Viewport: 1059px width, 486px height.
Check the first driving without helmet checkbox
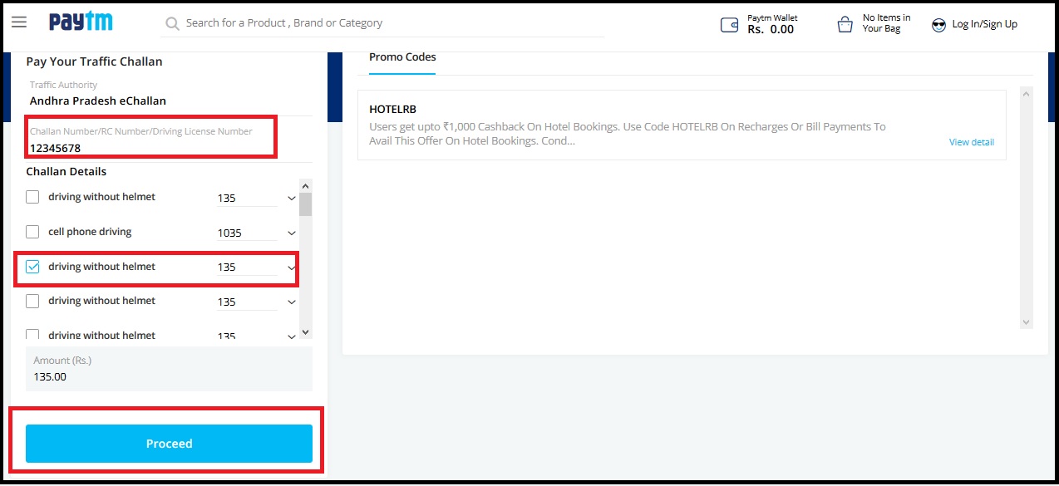(32, 197)
